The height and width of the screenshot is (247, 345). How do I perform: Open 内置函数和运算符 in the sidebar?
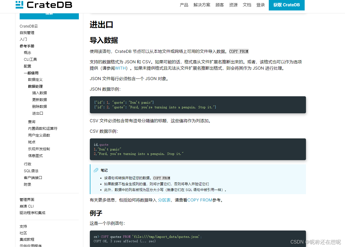(x=43, y=128)
